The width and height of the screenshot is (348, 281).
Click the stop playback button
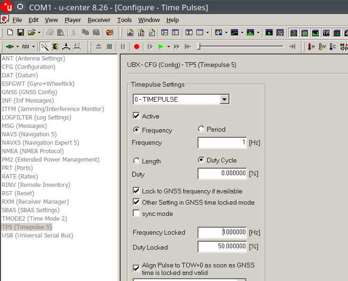[x=110, y=46]
